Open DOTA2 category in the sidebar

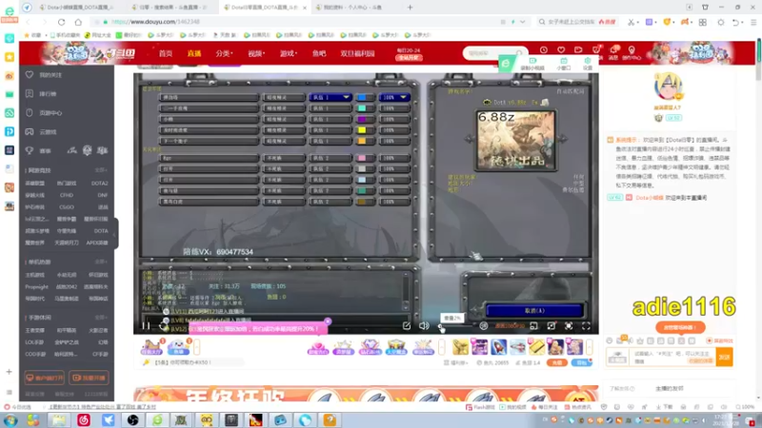coord(100,184)
